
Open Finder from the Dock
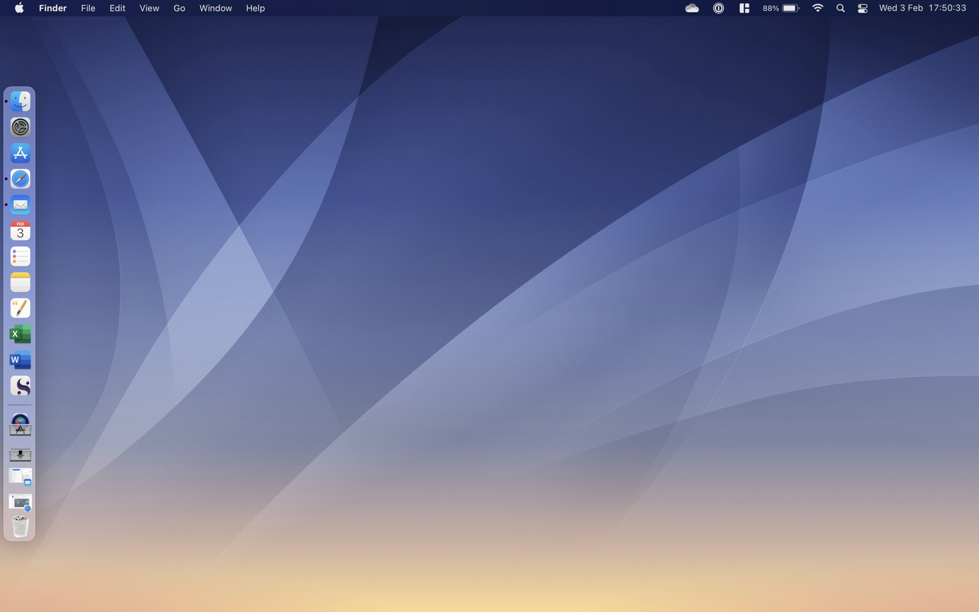[20, 101]
